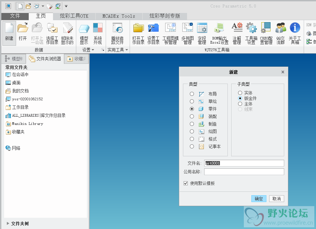The height and width of the screenshot is (229, 316).
Task: Select 布局 type radio button
Action: tap(192, 94)
